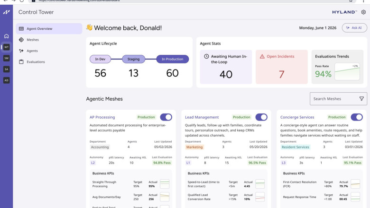Select the In Dev lifecycle stage
The height and width of the screenshot is (208, 370).
coord(100,59)
